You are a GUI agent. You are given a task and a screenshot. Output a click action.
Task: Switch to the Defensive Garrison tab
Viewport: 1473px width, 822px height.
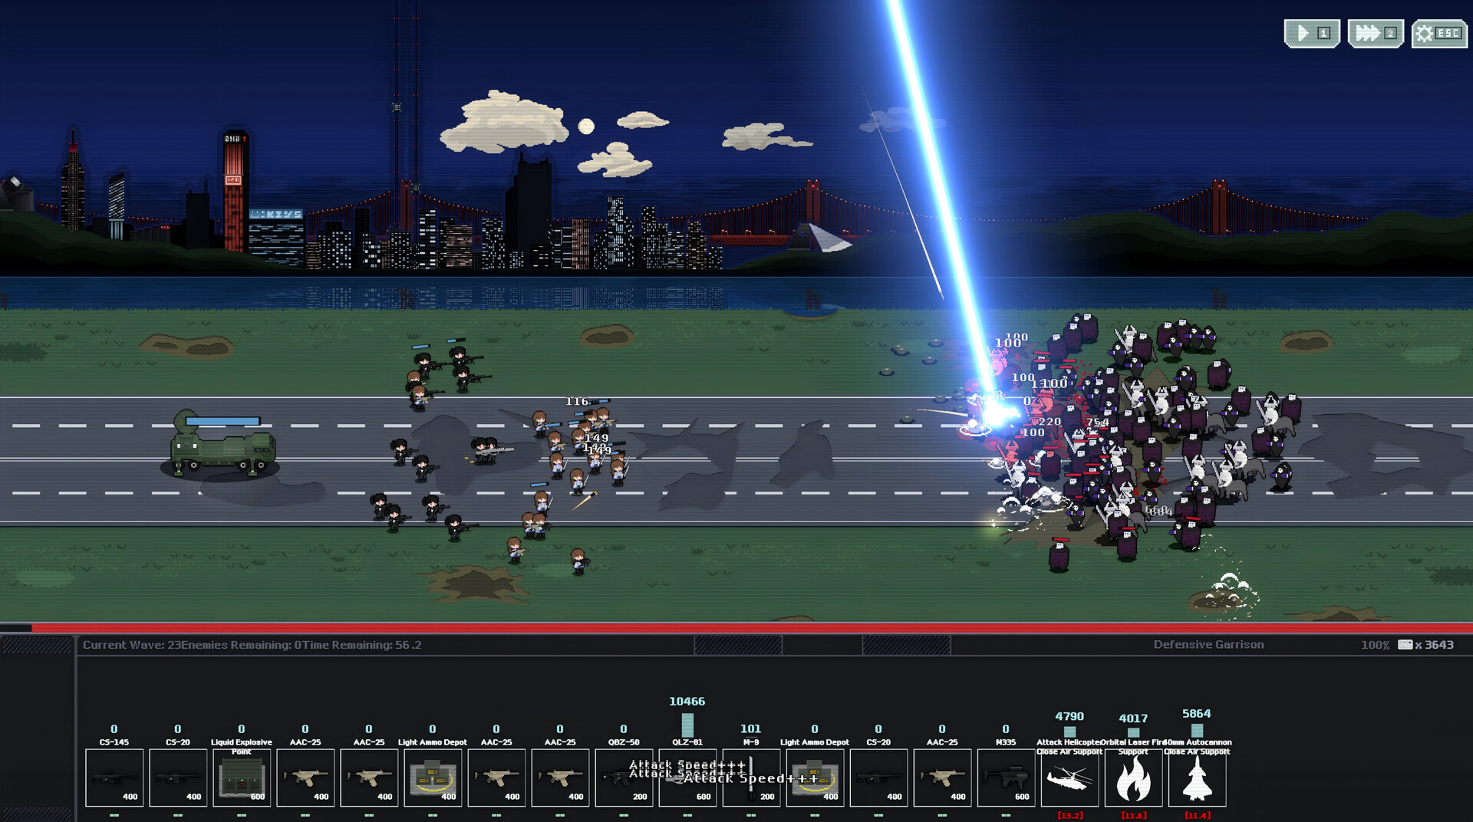click(1208, 644)
